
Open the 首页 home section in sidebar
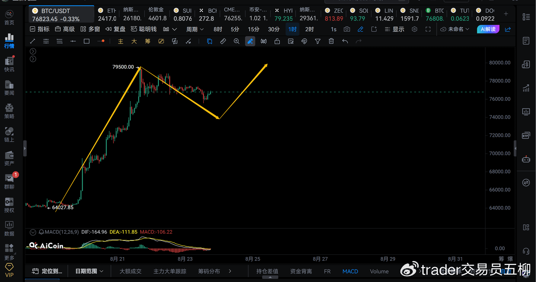click(9, 17)
